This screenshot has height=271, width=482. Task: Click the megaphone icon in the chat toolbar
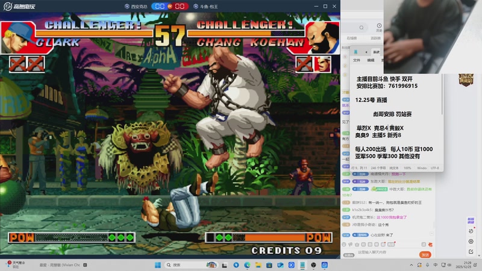tap(351, 245)
